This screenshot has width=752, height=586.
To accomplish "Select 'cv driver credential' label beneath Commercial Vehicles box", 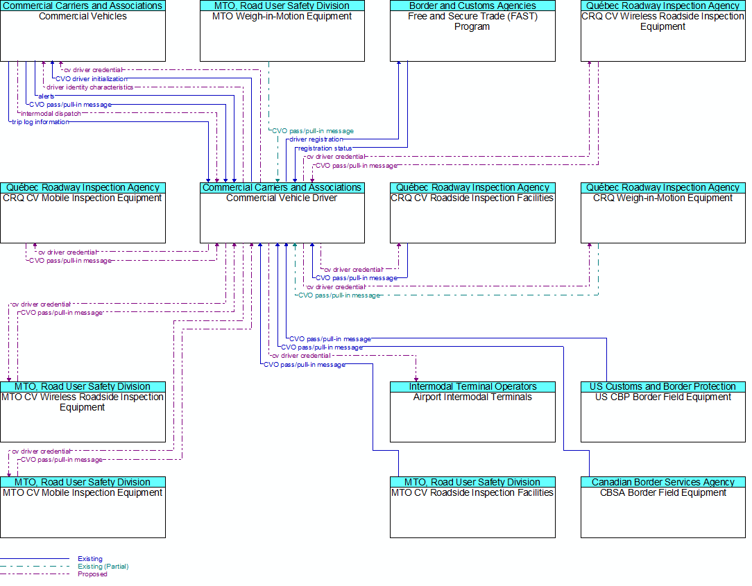I will coord(93,70).
